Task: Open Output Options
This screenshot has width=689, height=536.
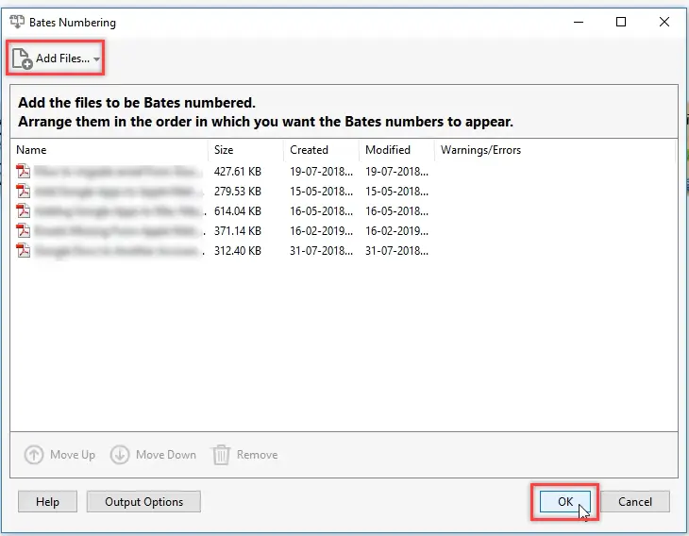Action: 143,502
